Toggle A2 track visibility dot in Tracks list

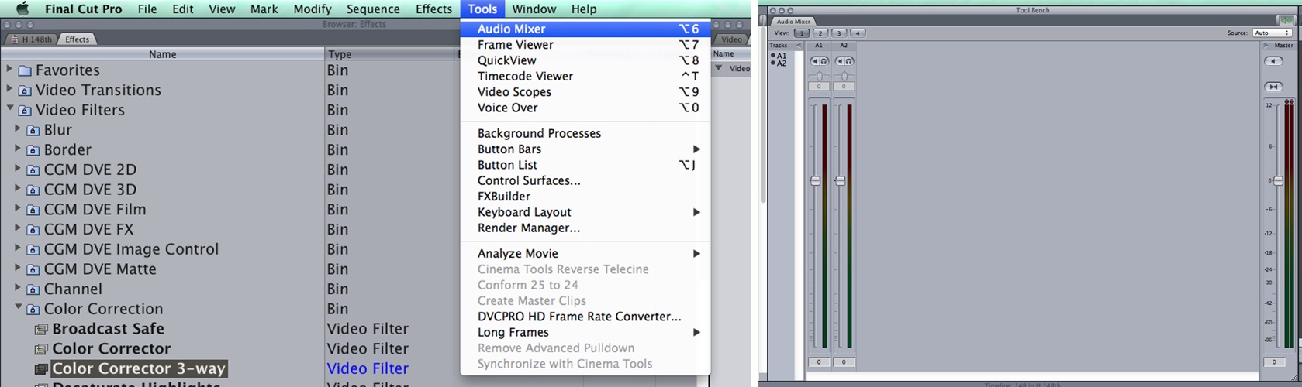pyautogui.click(x=773, y=63)
